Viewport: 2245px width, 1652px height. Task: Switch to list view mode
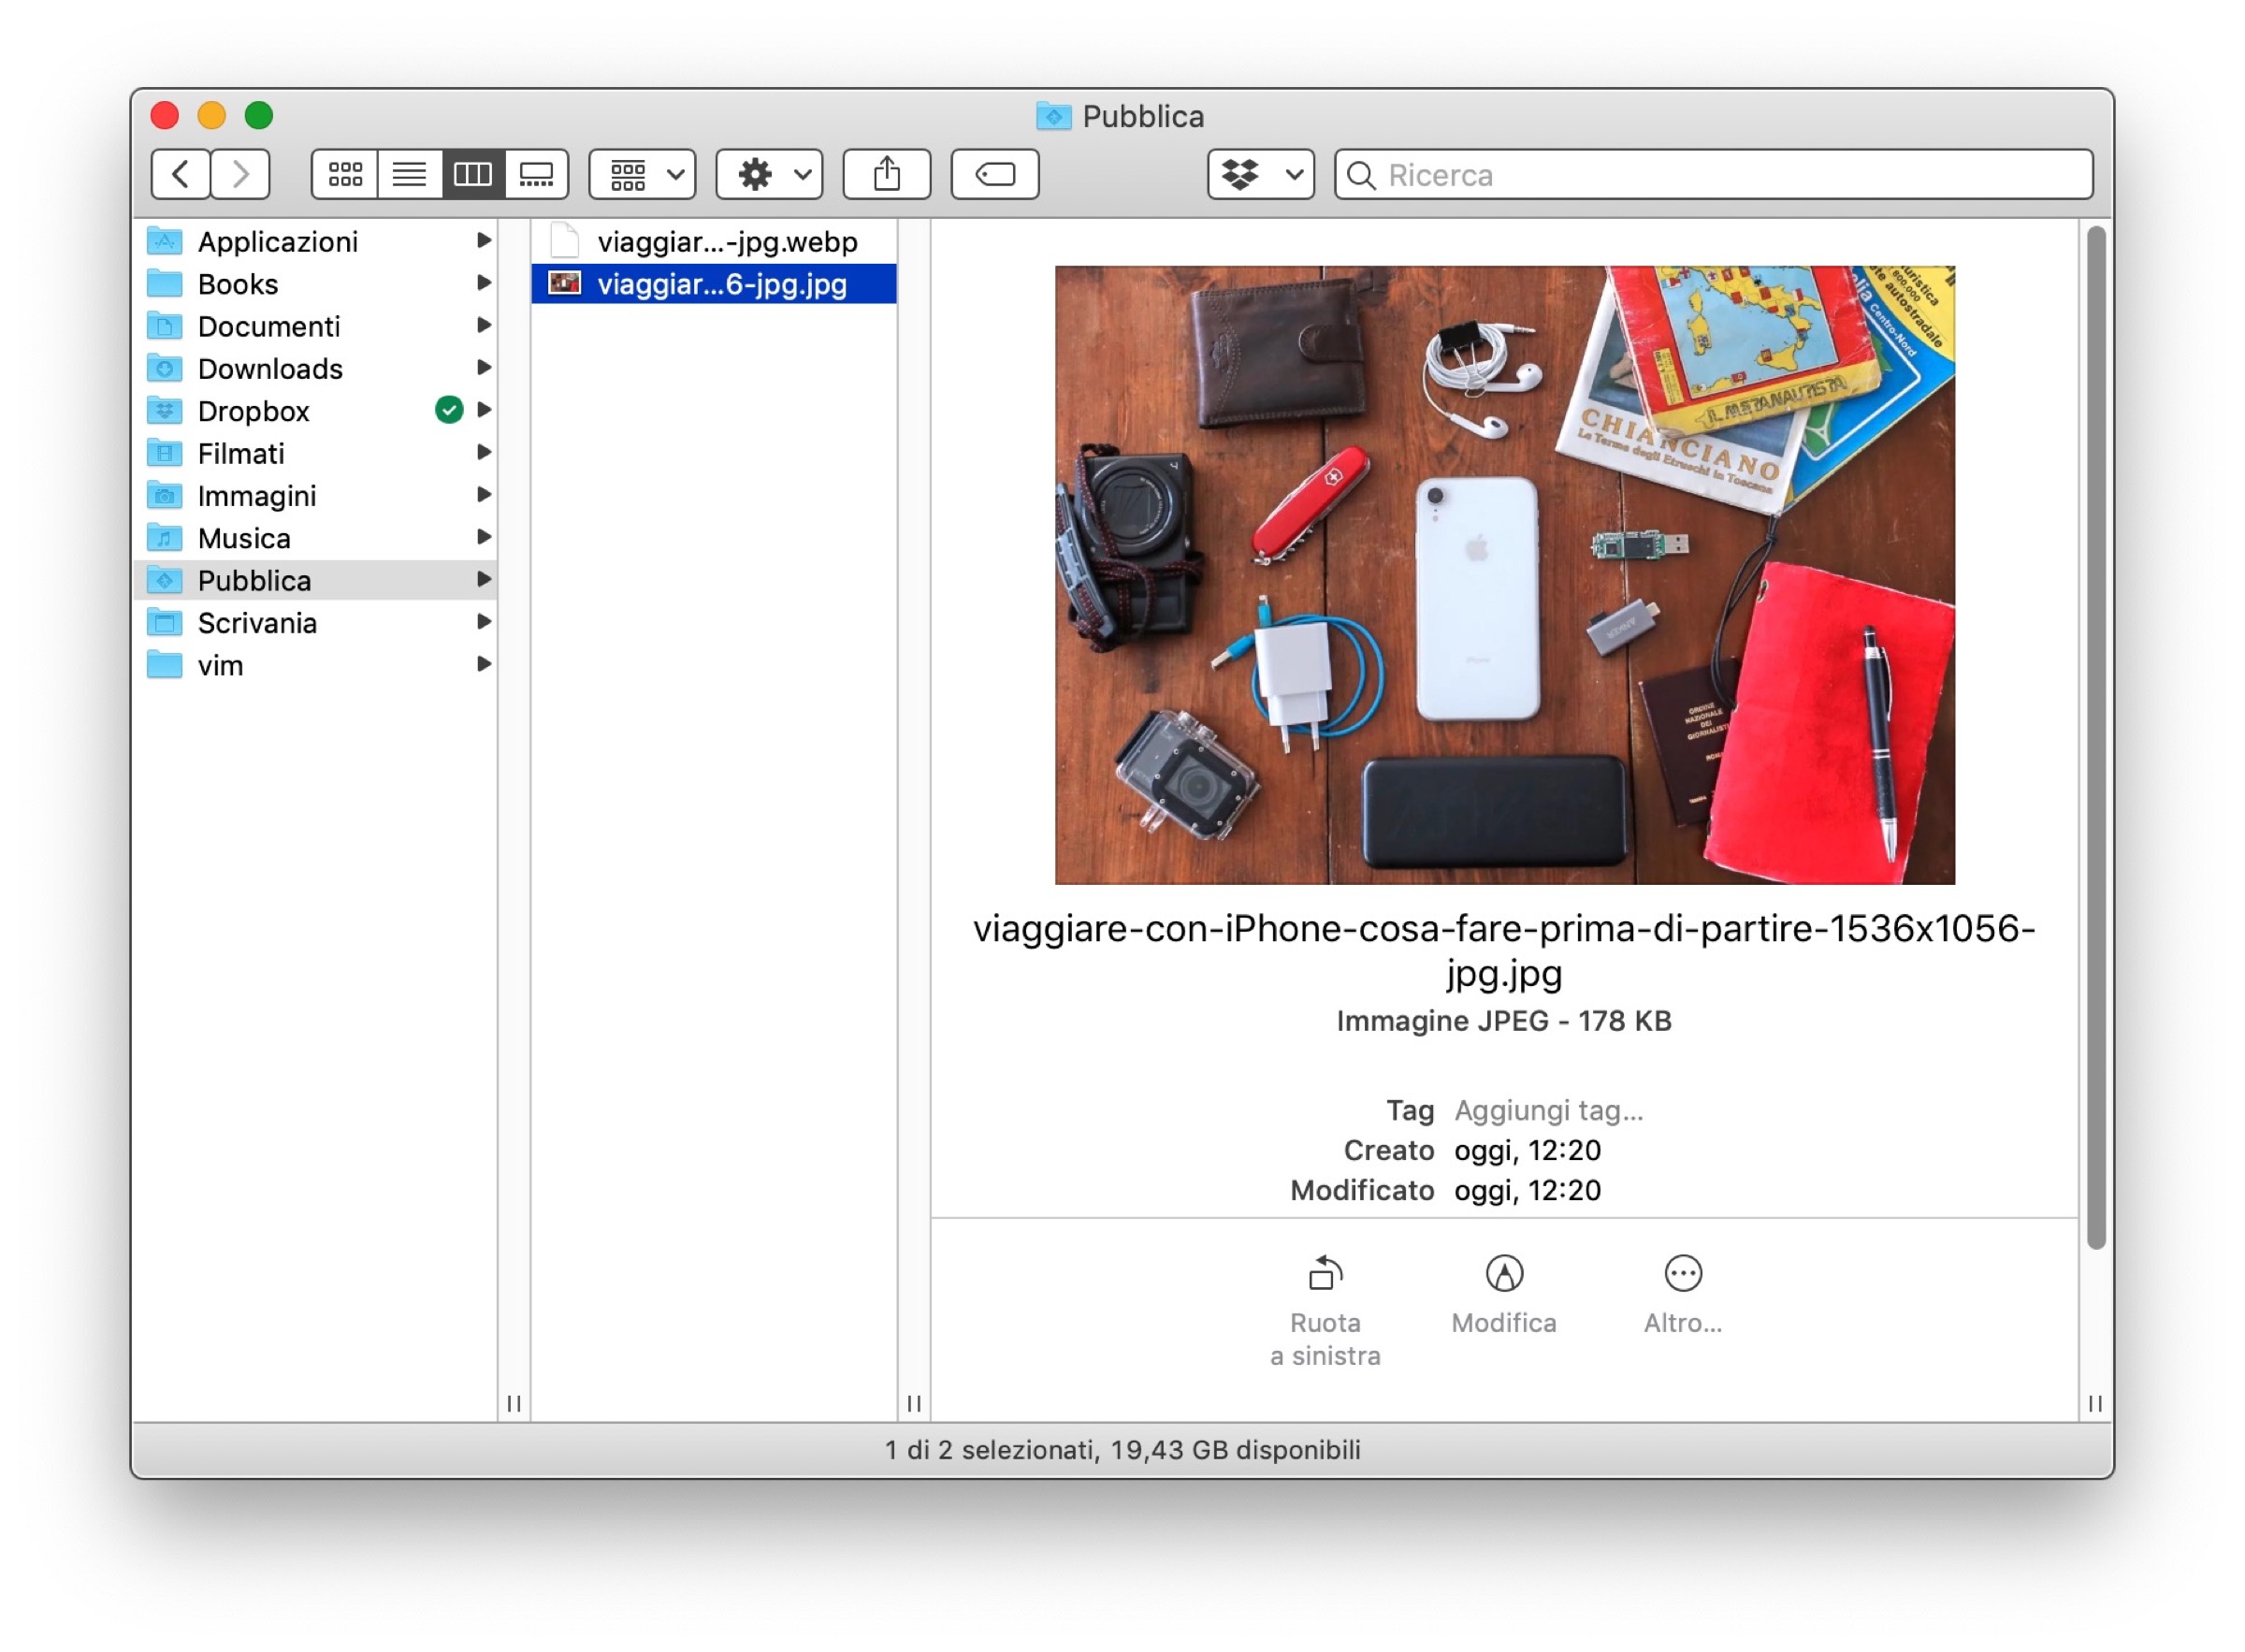click(x=409, y=175)
